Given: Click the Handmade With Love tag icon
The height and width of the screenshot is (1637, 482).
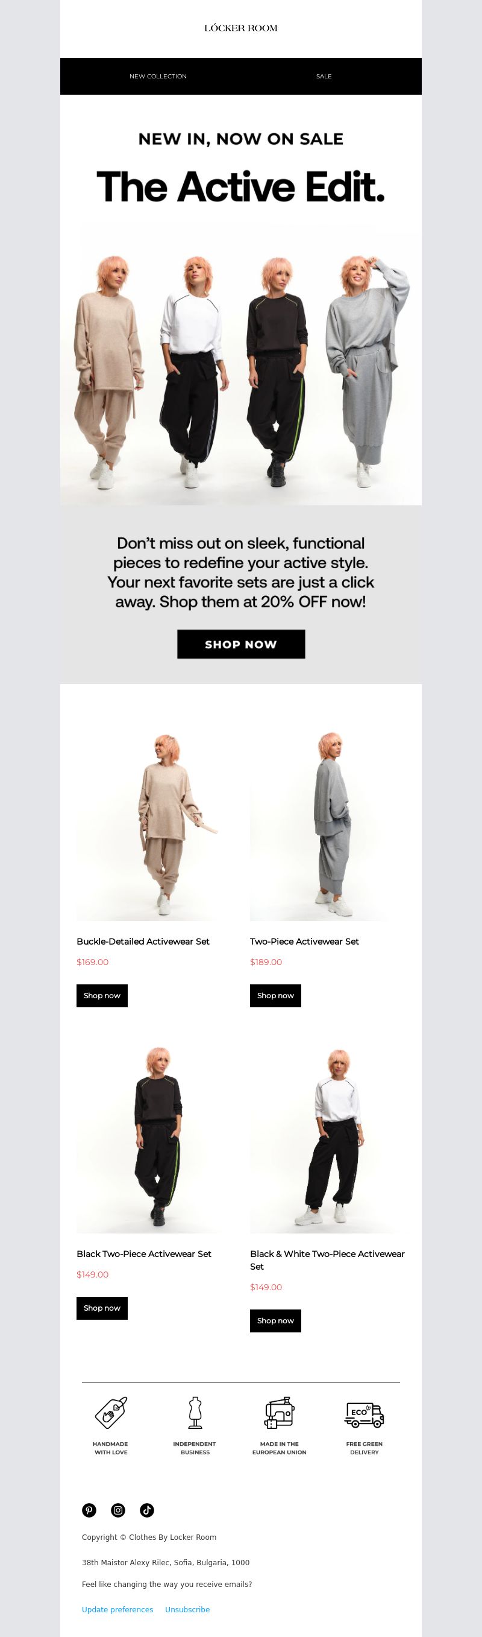Looking at the screenshot, I should (x=111, y=1412).
